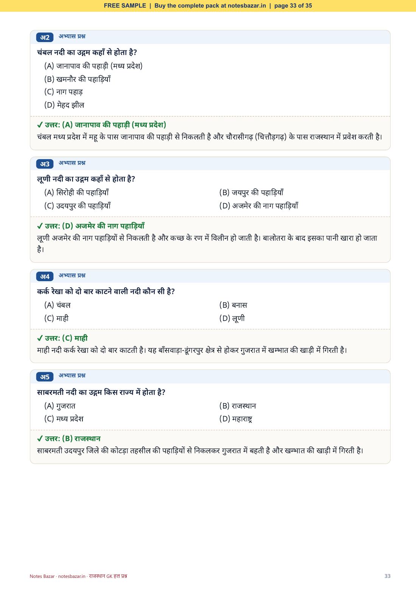
Task: Select option (D) अजमेर की नाग पहाड़ियाँ
Action: (x=259, y=206)
